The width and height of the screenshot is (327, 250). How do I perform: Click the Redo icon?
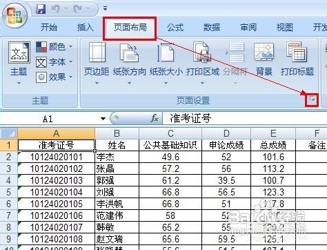[77, 9]
